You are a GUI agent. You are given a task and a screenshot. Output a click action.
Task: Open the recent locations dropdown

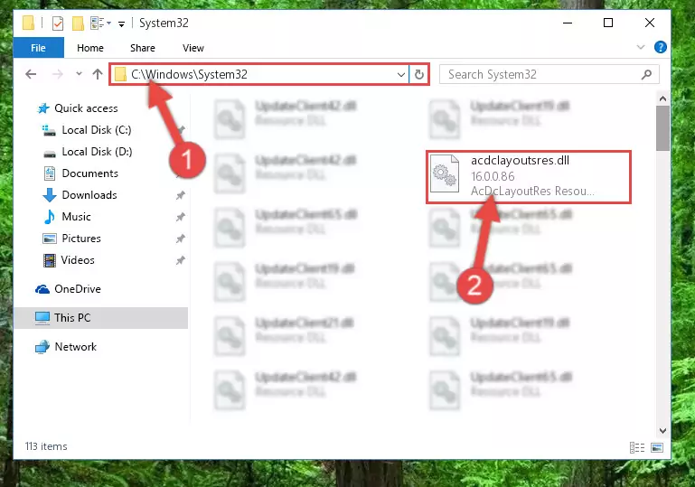click(x=79, y=74)
